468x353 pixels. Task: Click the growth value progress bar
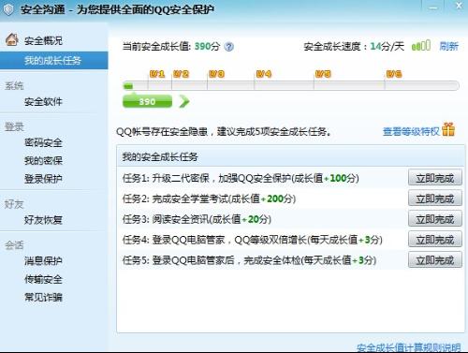(x=291, y=85)
